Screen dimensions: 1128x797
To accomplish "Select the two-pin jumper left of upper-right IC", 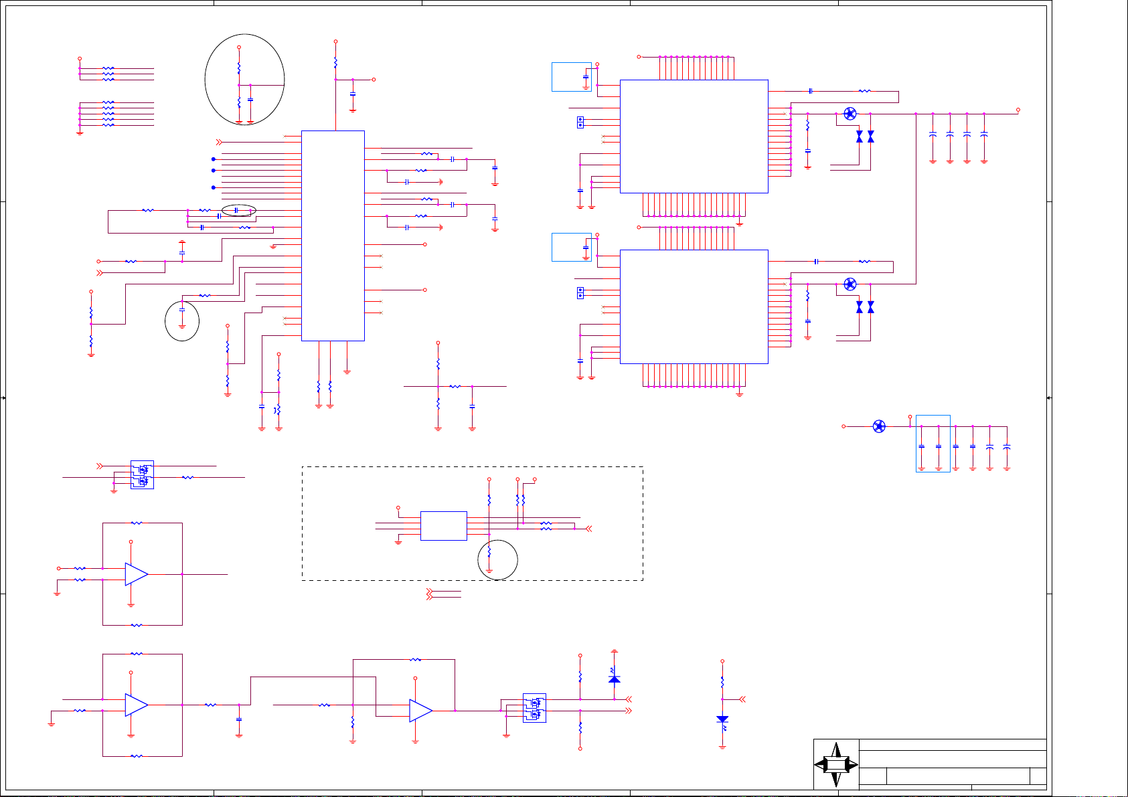I will (x=580, y=122).
